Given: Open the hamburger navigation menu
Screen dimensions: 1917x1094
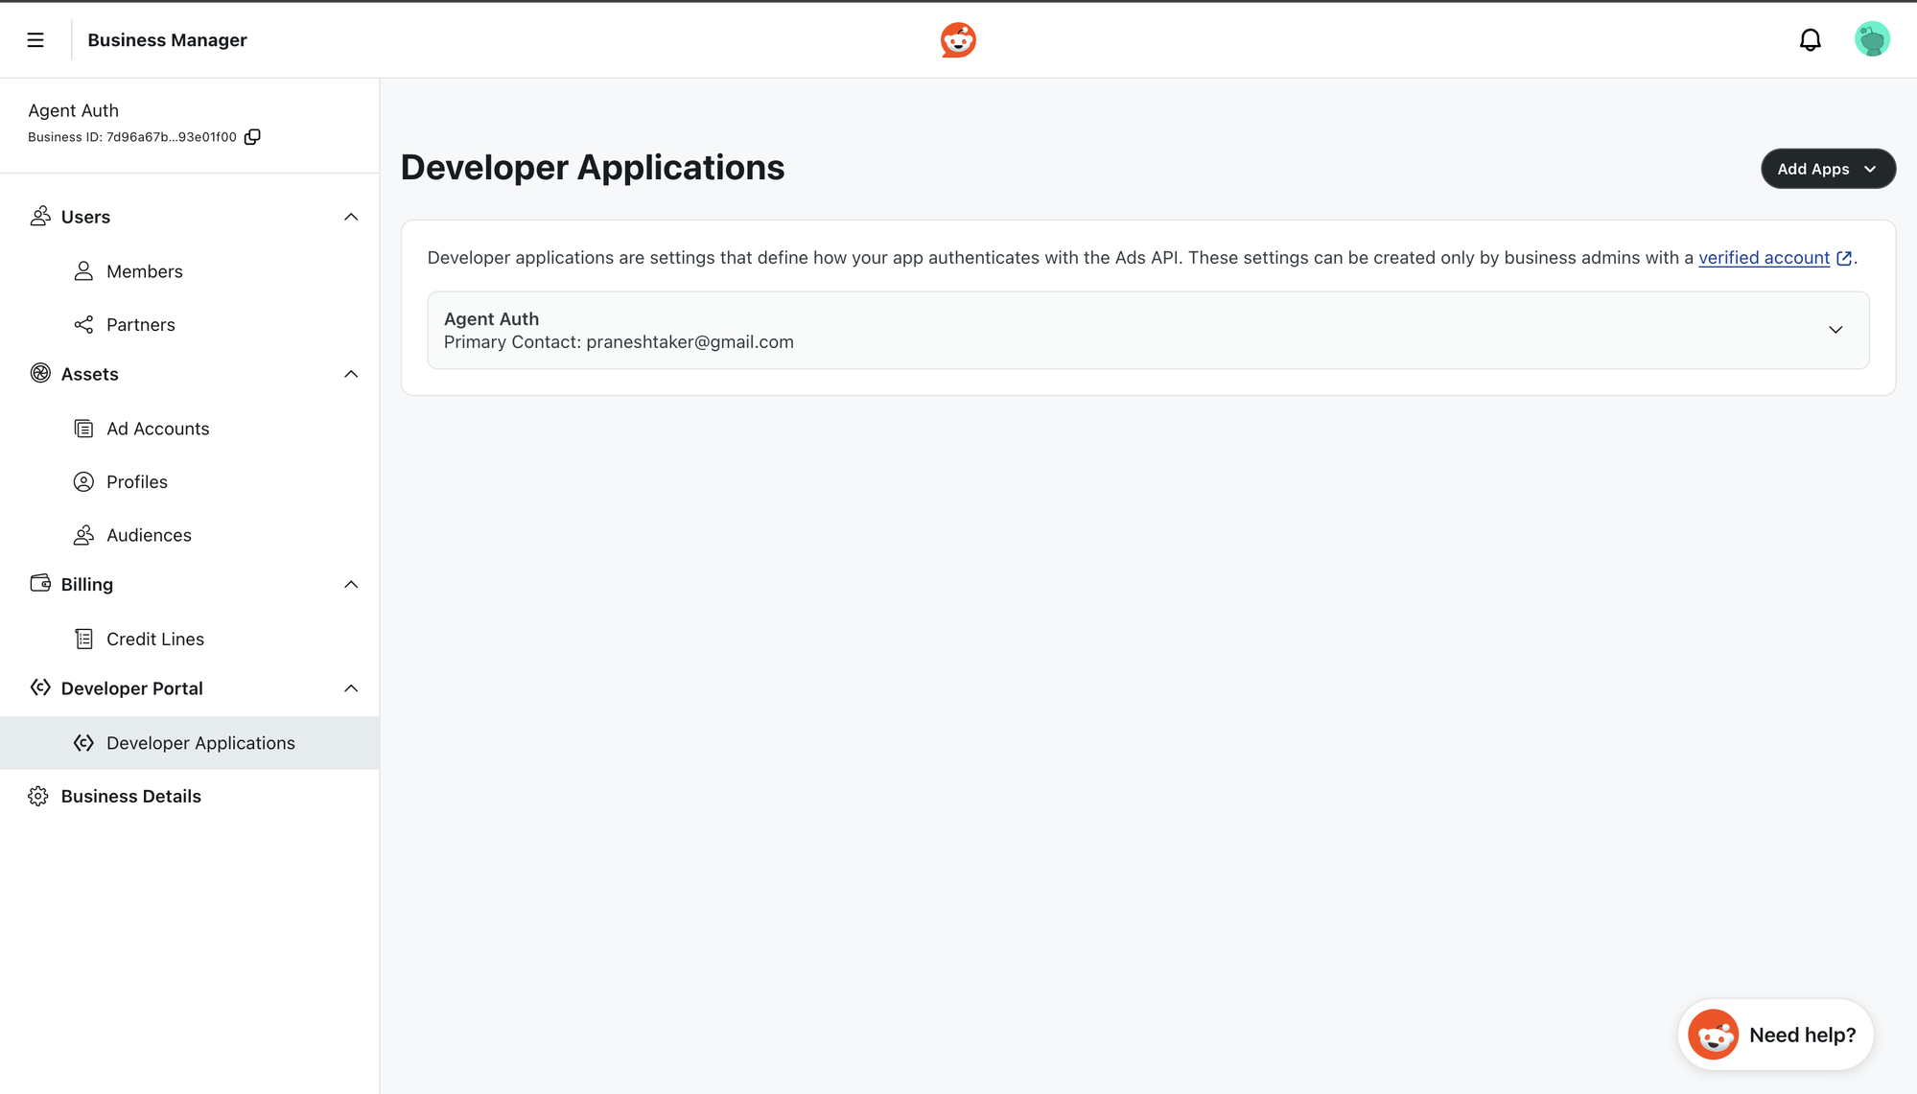Looking at the screenshot, I should [x=35, y=40].
